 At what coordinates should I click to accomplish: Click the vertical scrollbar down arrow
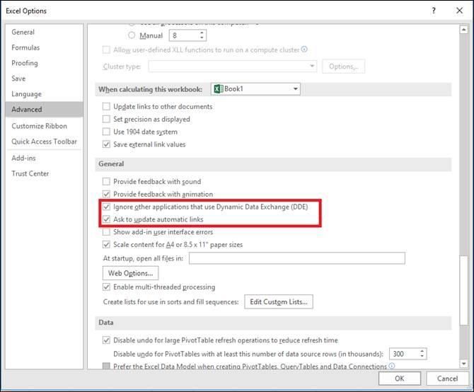point(464,364)
